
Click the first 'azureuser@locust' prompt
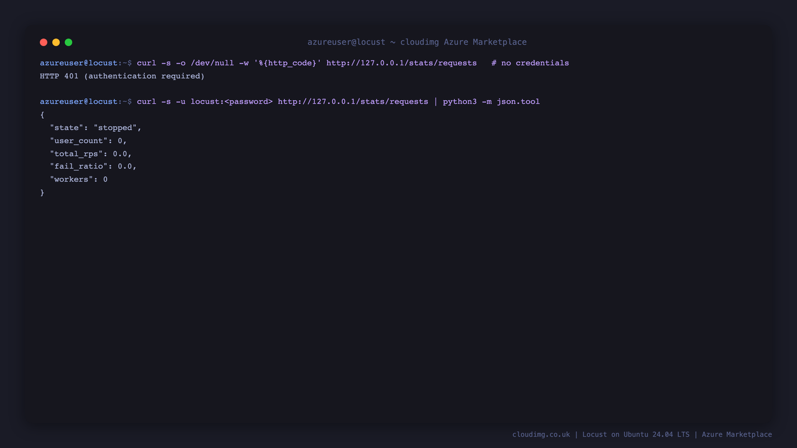pos(78,63)
